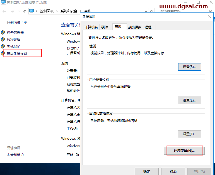Screen dimensions: 215x175
Task: Close the 系统属性 dialog with X
Action: point(209,16)
